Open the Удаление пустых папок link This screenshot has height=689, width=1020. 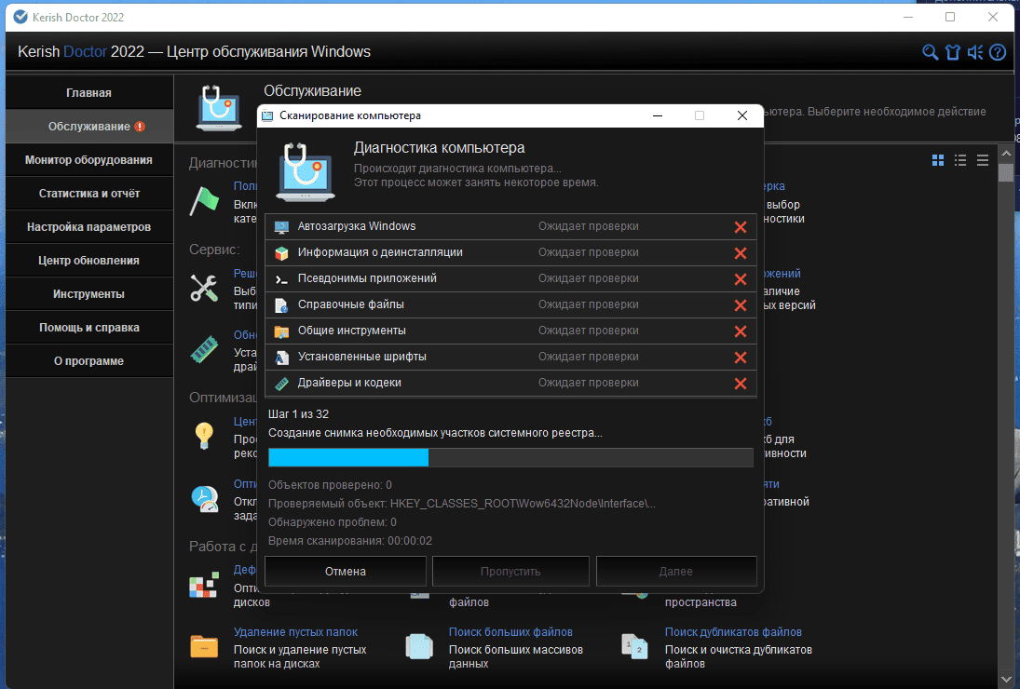click(x=295, y=632)
